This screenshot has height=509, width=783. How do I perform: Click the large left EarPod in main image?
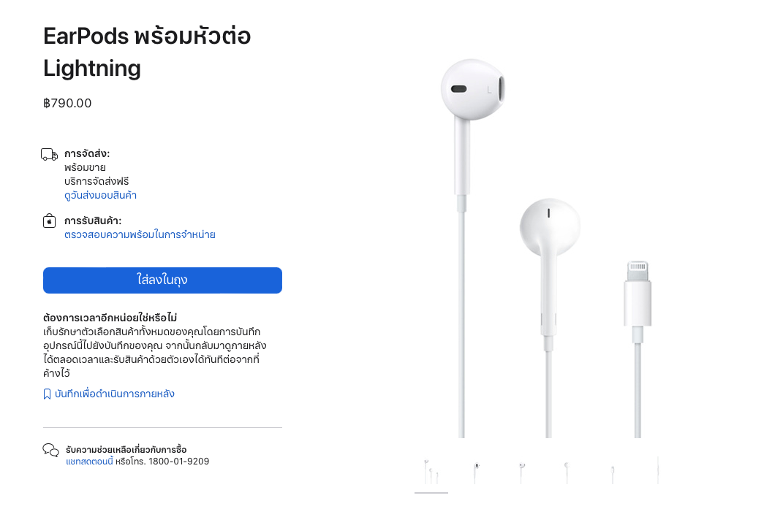pos(472,90)
